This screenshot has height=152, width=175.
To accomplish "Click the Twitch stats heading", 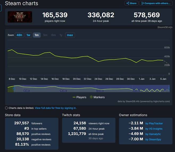I will coord(71,115).
